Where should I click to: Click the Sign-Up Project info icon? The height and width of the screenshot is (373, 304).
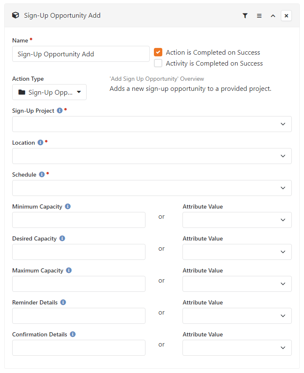click(x=60, y=111)
